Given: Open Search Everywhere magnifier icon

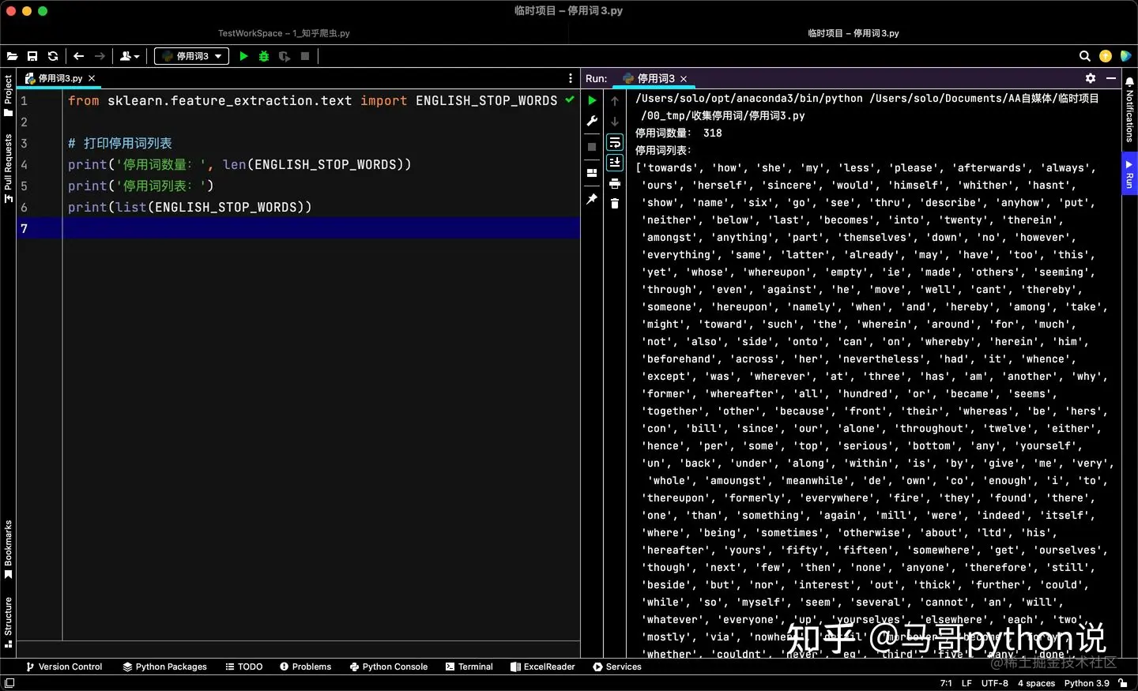Looking at the screenshot, I should [1085, 56].
